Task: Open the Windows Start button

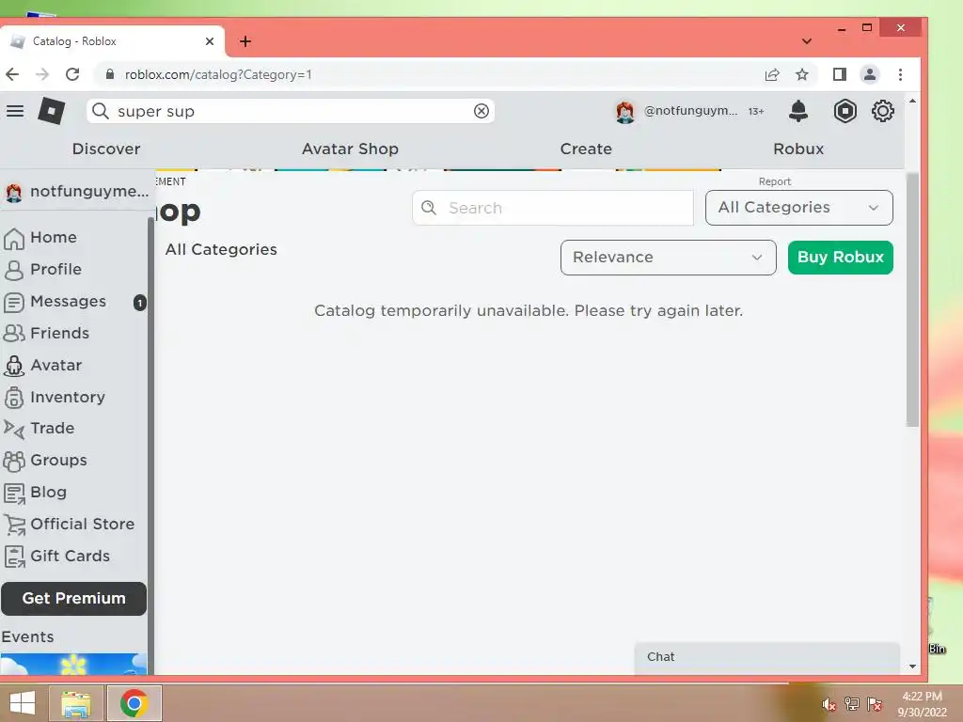Action: point(23,703)
